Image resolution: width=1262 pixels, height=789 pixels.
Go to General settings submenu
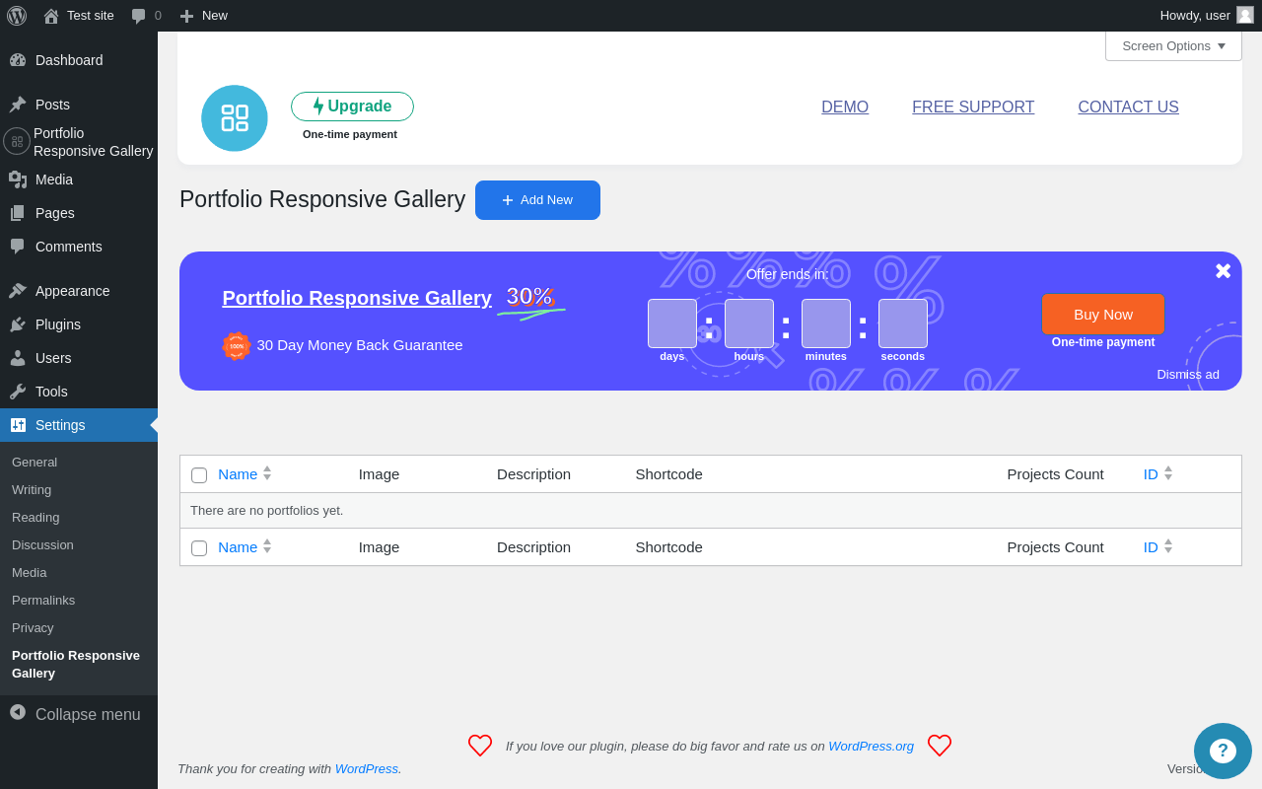click(35, 463)
